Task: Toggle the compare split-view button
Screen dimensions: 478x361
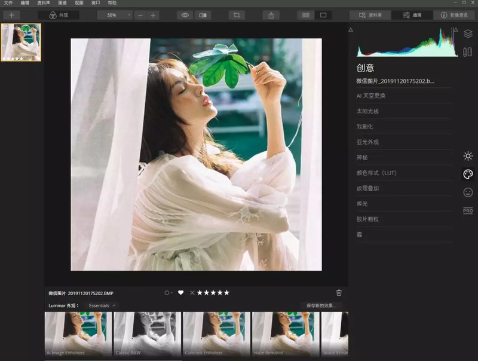Action: click(203, 15)
